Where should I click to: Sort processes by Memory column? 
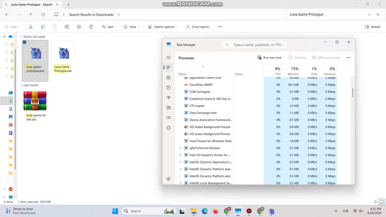coord(291,71)
